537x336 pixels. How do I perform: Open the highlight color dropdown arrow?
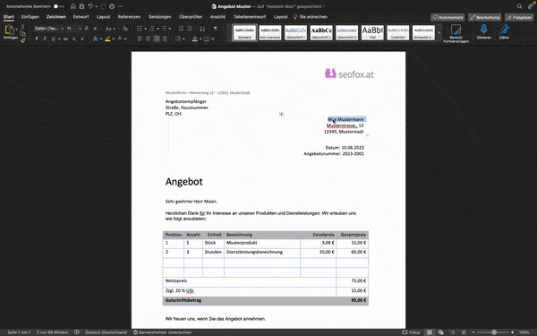pyautogui.click(x=114, y=39)
